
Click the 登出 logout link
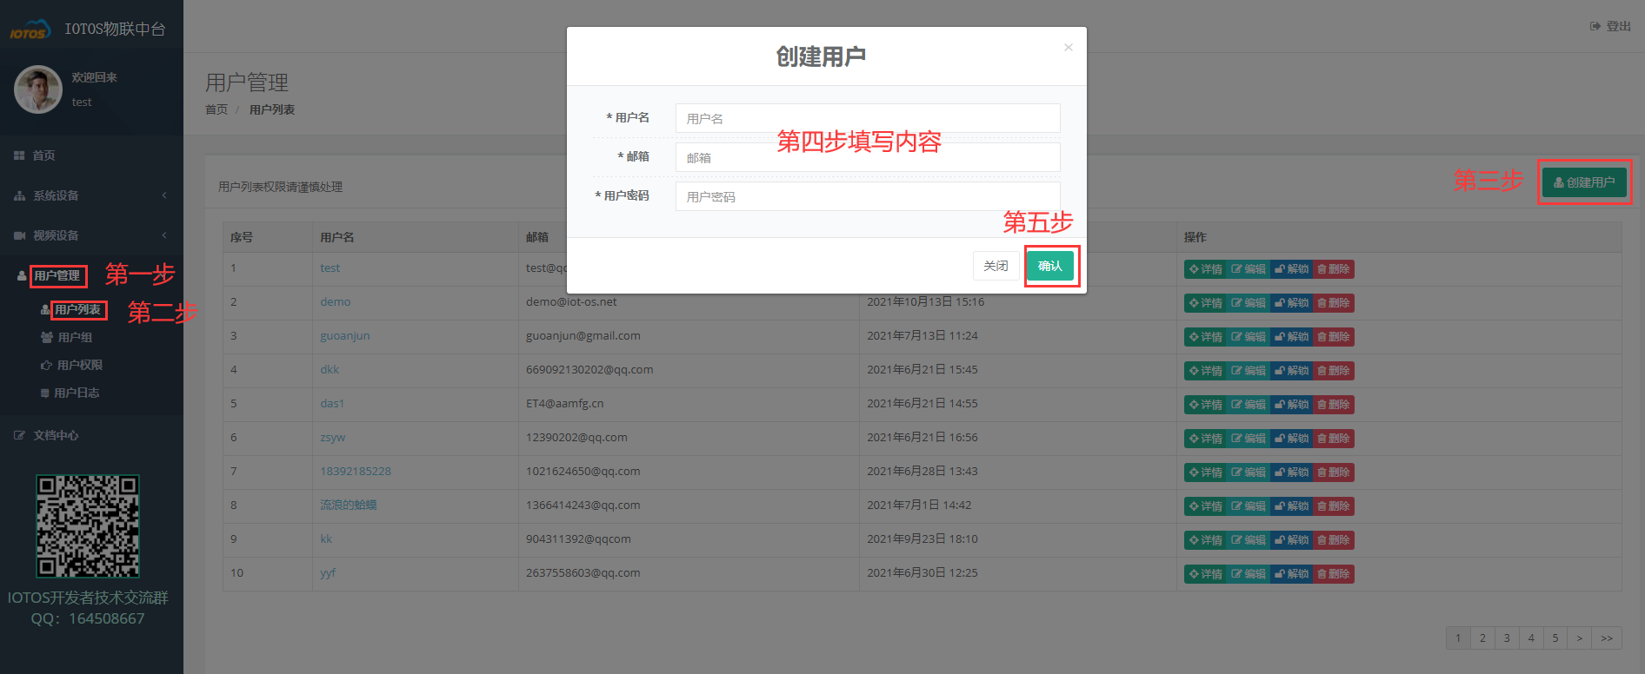(1610, 26)
